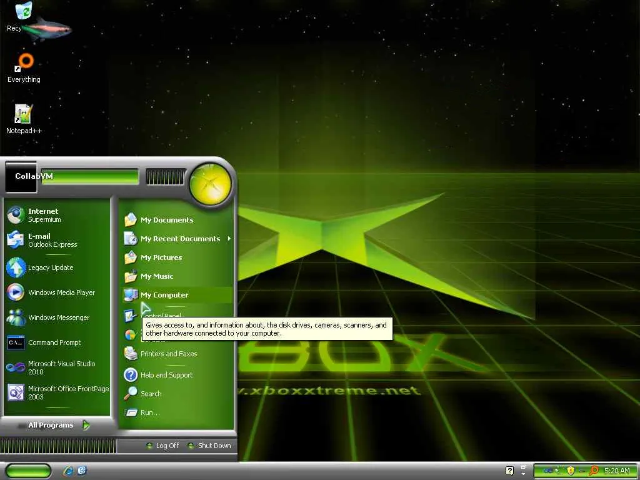Click the 5:20 AM taskbar clock
The width and height of the screenshot is (640, 480).
(617, 471)
